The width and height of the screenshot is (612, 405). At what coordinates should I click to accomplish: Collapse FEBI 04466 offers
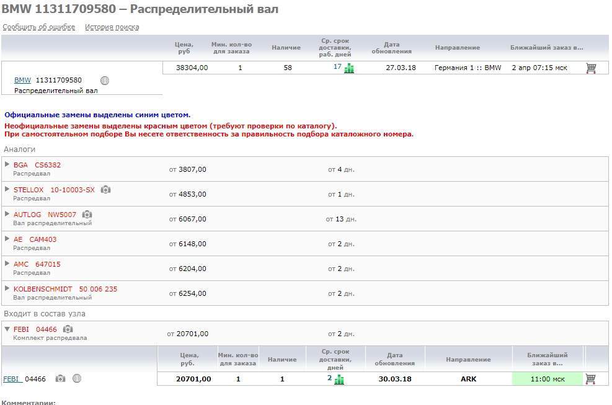(x=7, y=329)
